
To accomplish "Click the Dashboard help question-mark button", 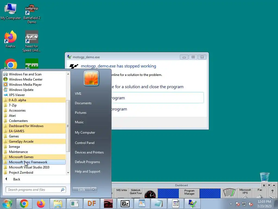I will [x=273, y=191].
